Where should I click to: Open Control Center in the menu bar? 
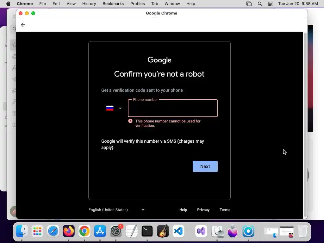click(270, 4)
